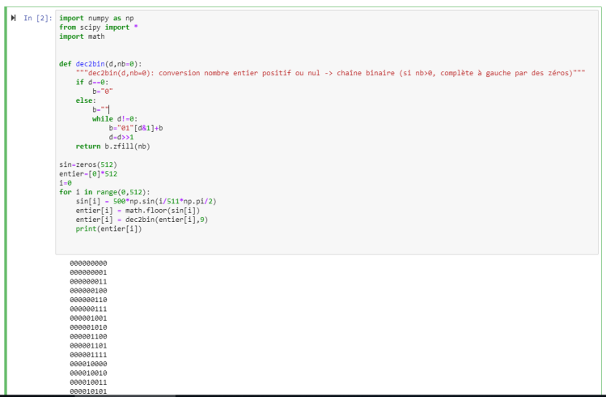Click the 'i=0' line
This screenshot has height=397, width=606.
[x=66, y=183]
